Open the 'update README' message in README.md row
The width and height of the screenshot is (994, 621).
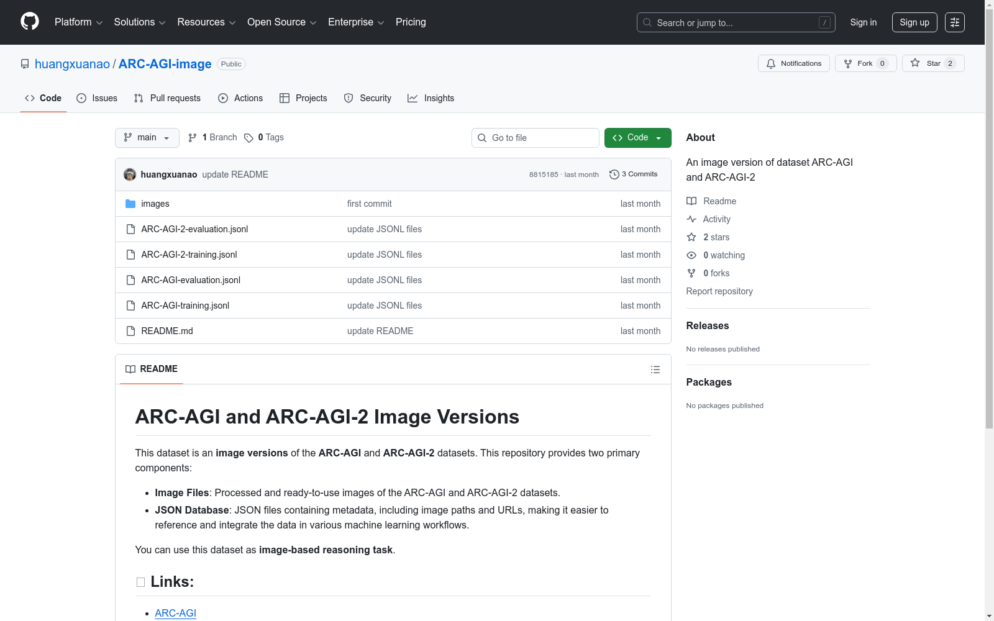[380, 331]
